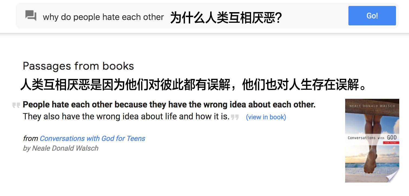Click the page curl corner on book cover
The width and height of the screenshot is (409, 196).
(x=393, y=177)
